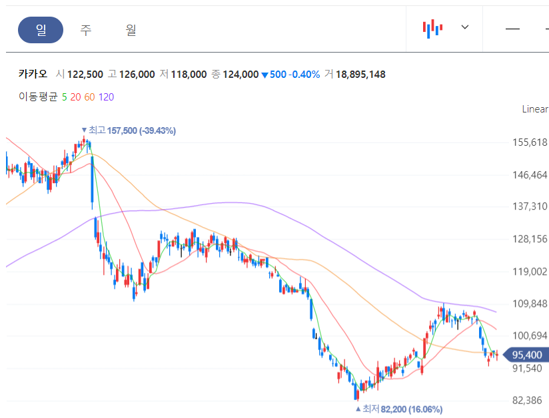Click the Linear scale label
549x418 pixels.
[535, 109]
